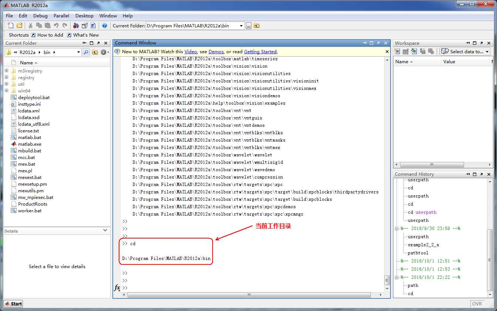The image size is (497, 311).
Task: Click Import data icon in Workspace
Action: tap(414, 51)
